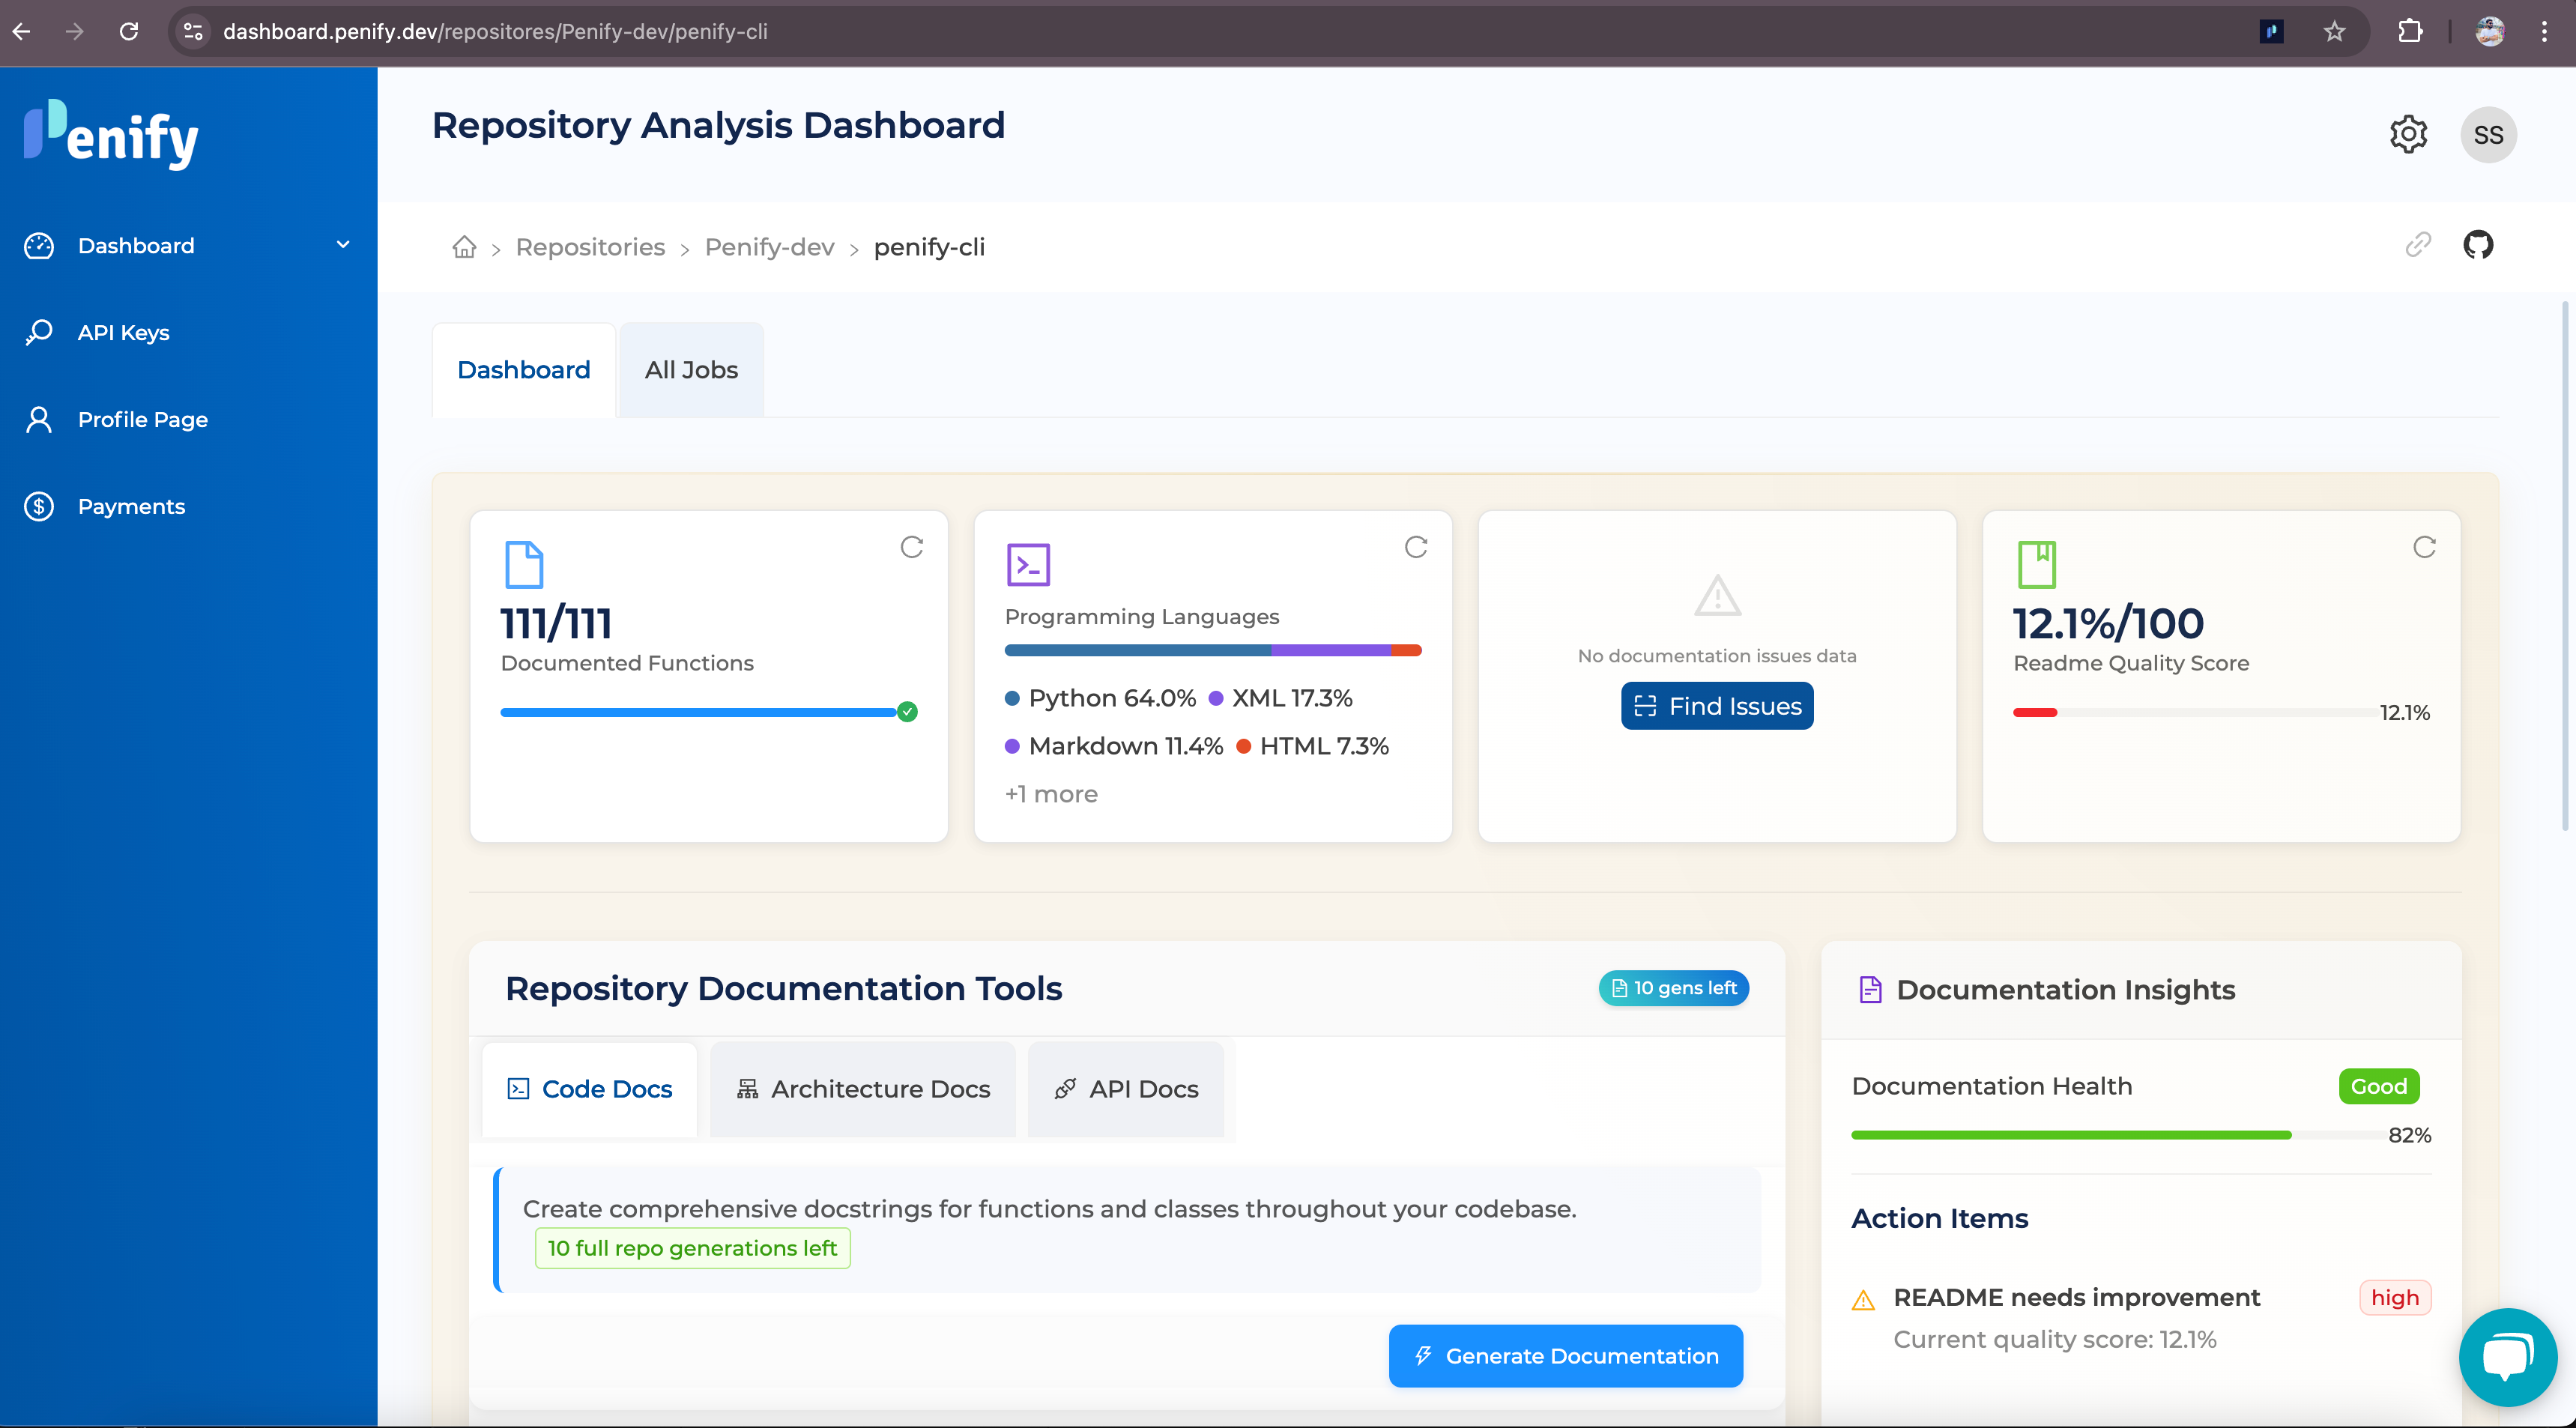Click Generate Documentation
The height and width of the screenshot is (1428, 2576).
click(1565, 1355)
